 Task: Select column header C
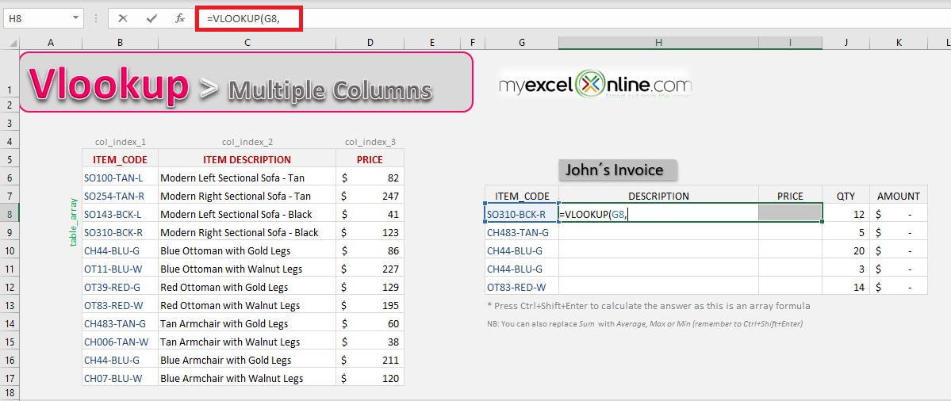(x=247, y=43)
